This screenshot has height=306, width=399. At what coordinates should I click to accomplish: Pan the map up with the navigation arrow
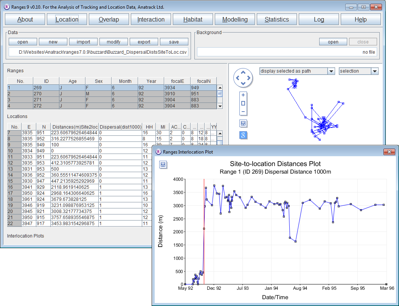coord(243,72)
